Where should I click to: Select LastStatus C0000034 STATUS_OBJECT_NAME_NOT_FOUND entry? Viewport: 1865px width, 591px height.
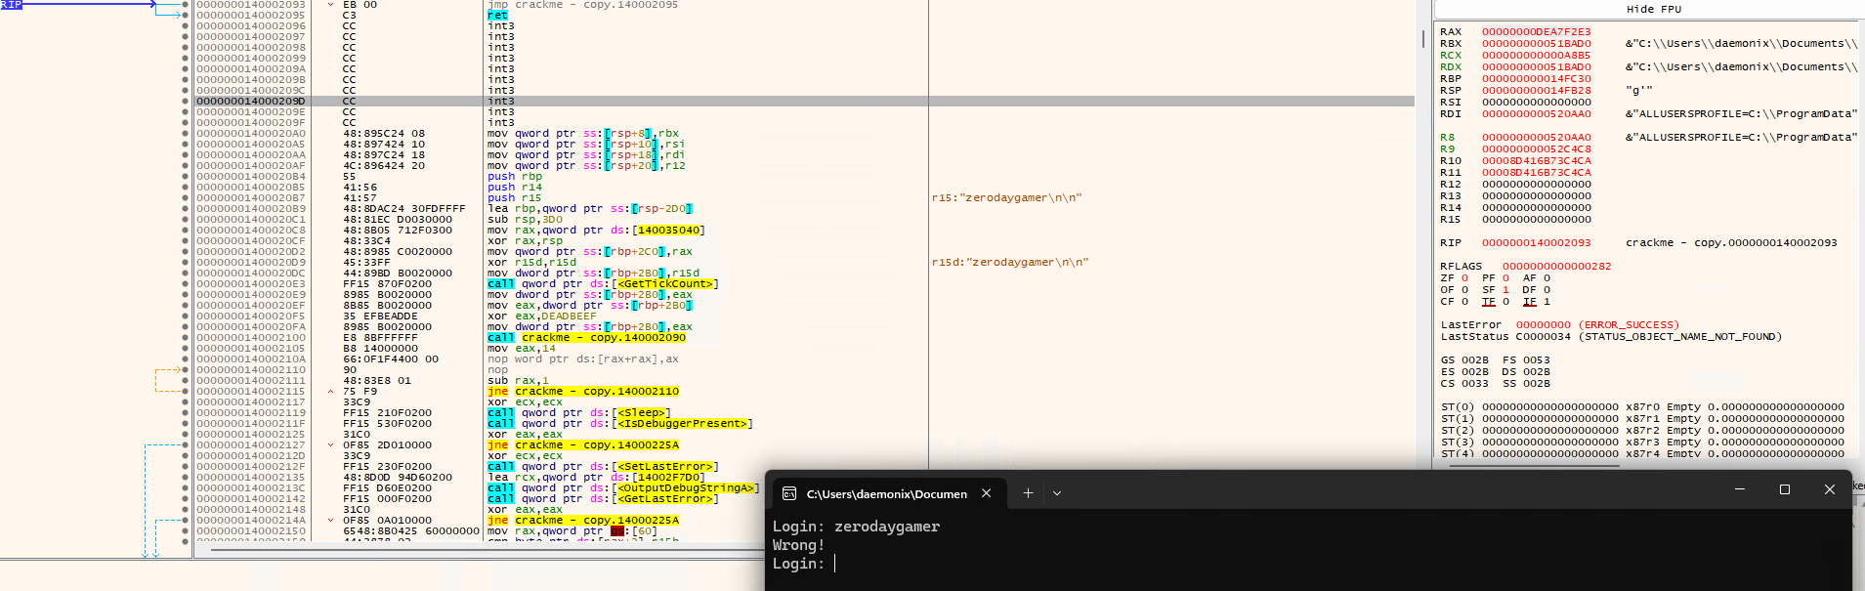click(x=1611, y=337)
